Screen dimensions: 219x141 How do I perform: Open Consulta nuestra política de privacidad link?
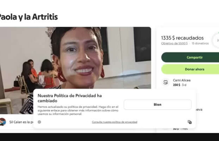(114, 122)
